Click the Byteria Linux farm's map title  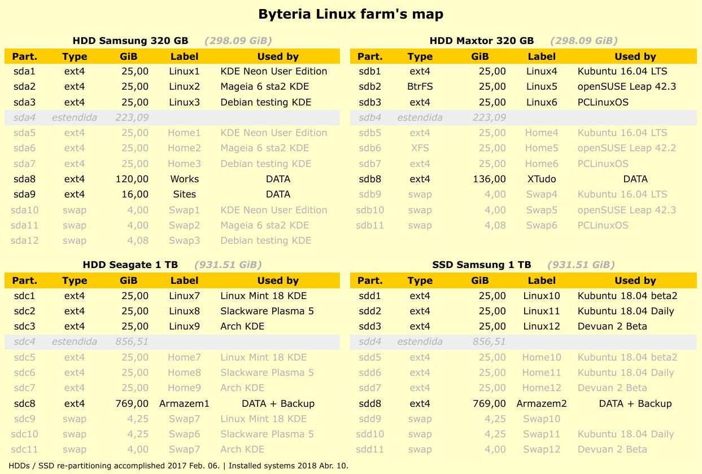[351, 14]
